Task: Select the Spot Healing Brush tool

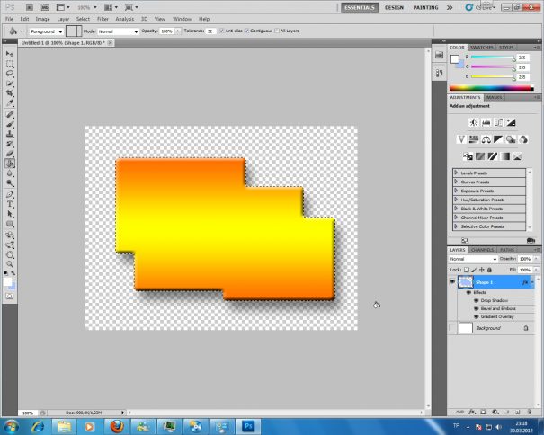Action: pyautogui.click(x=10, y=114)
